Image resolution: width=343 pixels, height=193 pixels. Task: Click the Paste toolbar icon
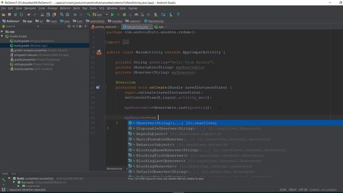(x=54, y=14)
